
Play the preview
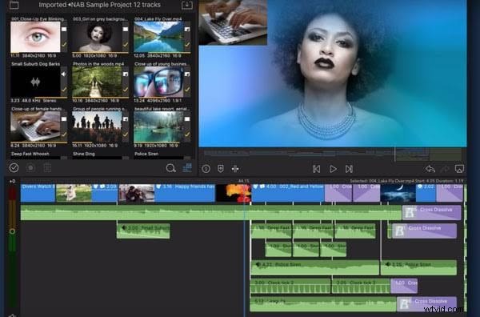[x=333, y=169]
